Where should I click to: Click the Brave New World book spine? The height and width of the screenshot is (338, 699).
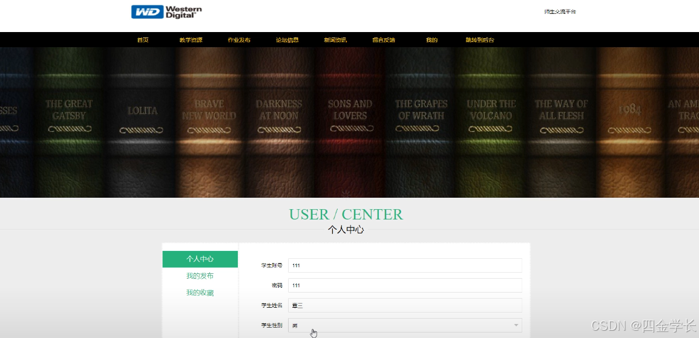(209, 123)
